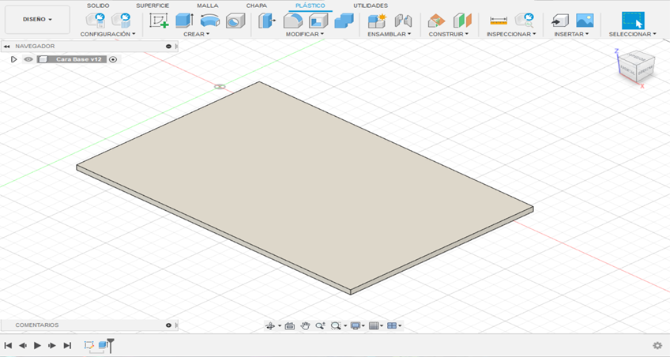Collapse the Navegador panel arrows
Viewport: 670px width, 357px height.
pyautogui.click(x=6, y=46)
